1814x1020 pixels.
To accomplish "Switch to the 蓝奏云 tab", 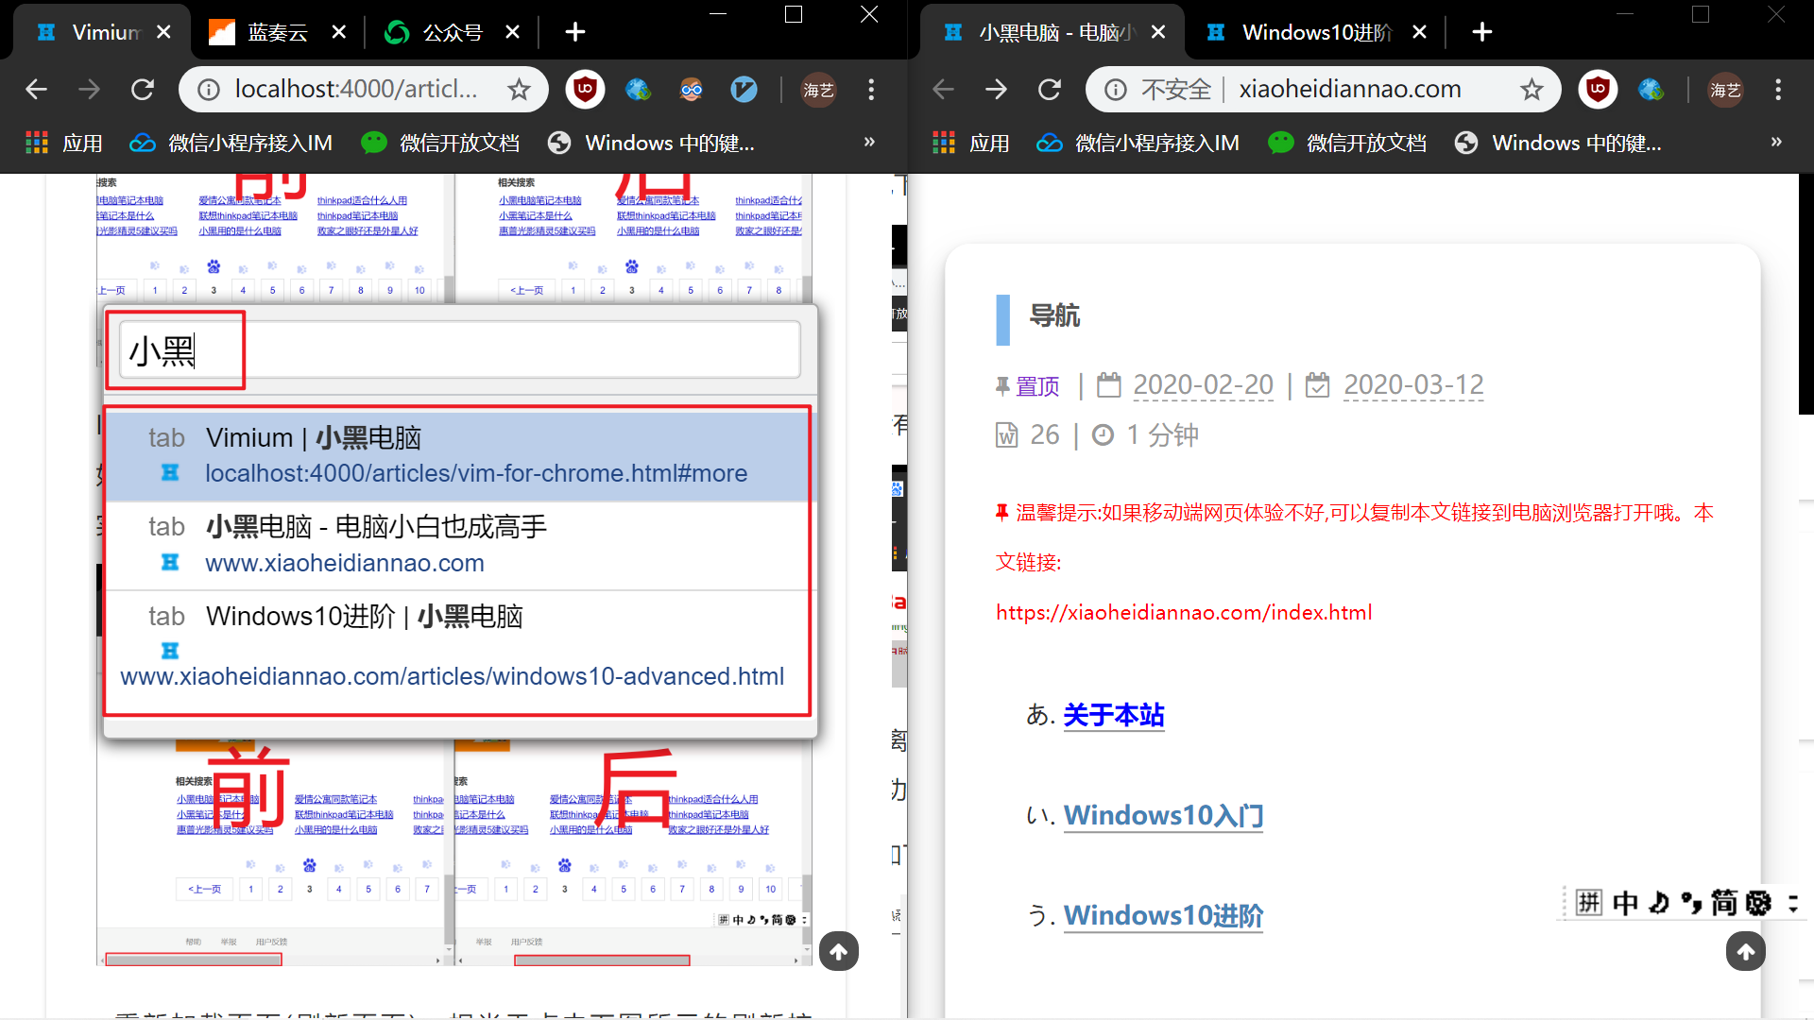I will point(274,31).
